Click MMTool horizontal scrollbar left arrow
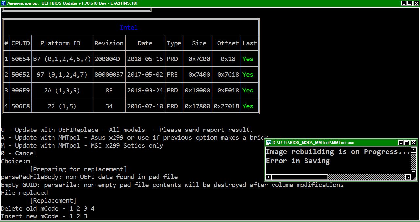This screenshot has width=420, height=222. [x=268, y=177]
